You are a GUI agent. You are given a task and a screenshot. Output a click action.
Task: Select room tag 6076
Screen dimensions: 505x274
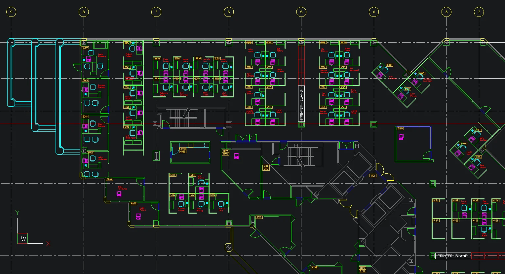(323, 67)
